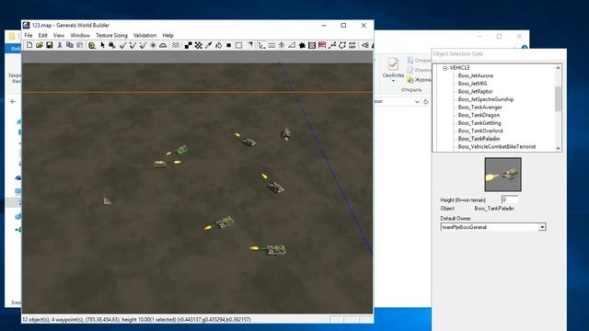Click the tank preview thumbnail
Image resolution: width=589 pixels, height=331 pixels.
[x=503, y=175]
